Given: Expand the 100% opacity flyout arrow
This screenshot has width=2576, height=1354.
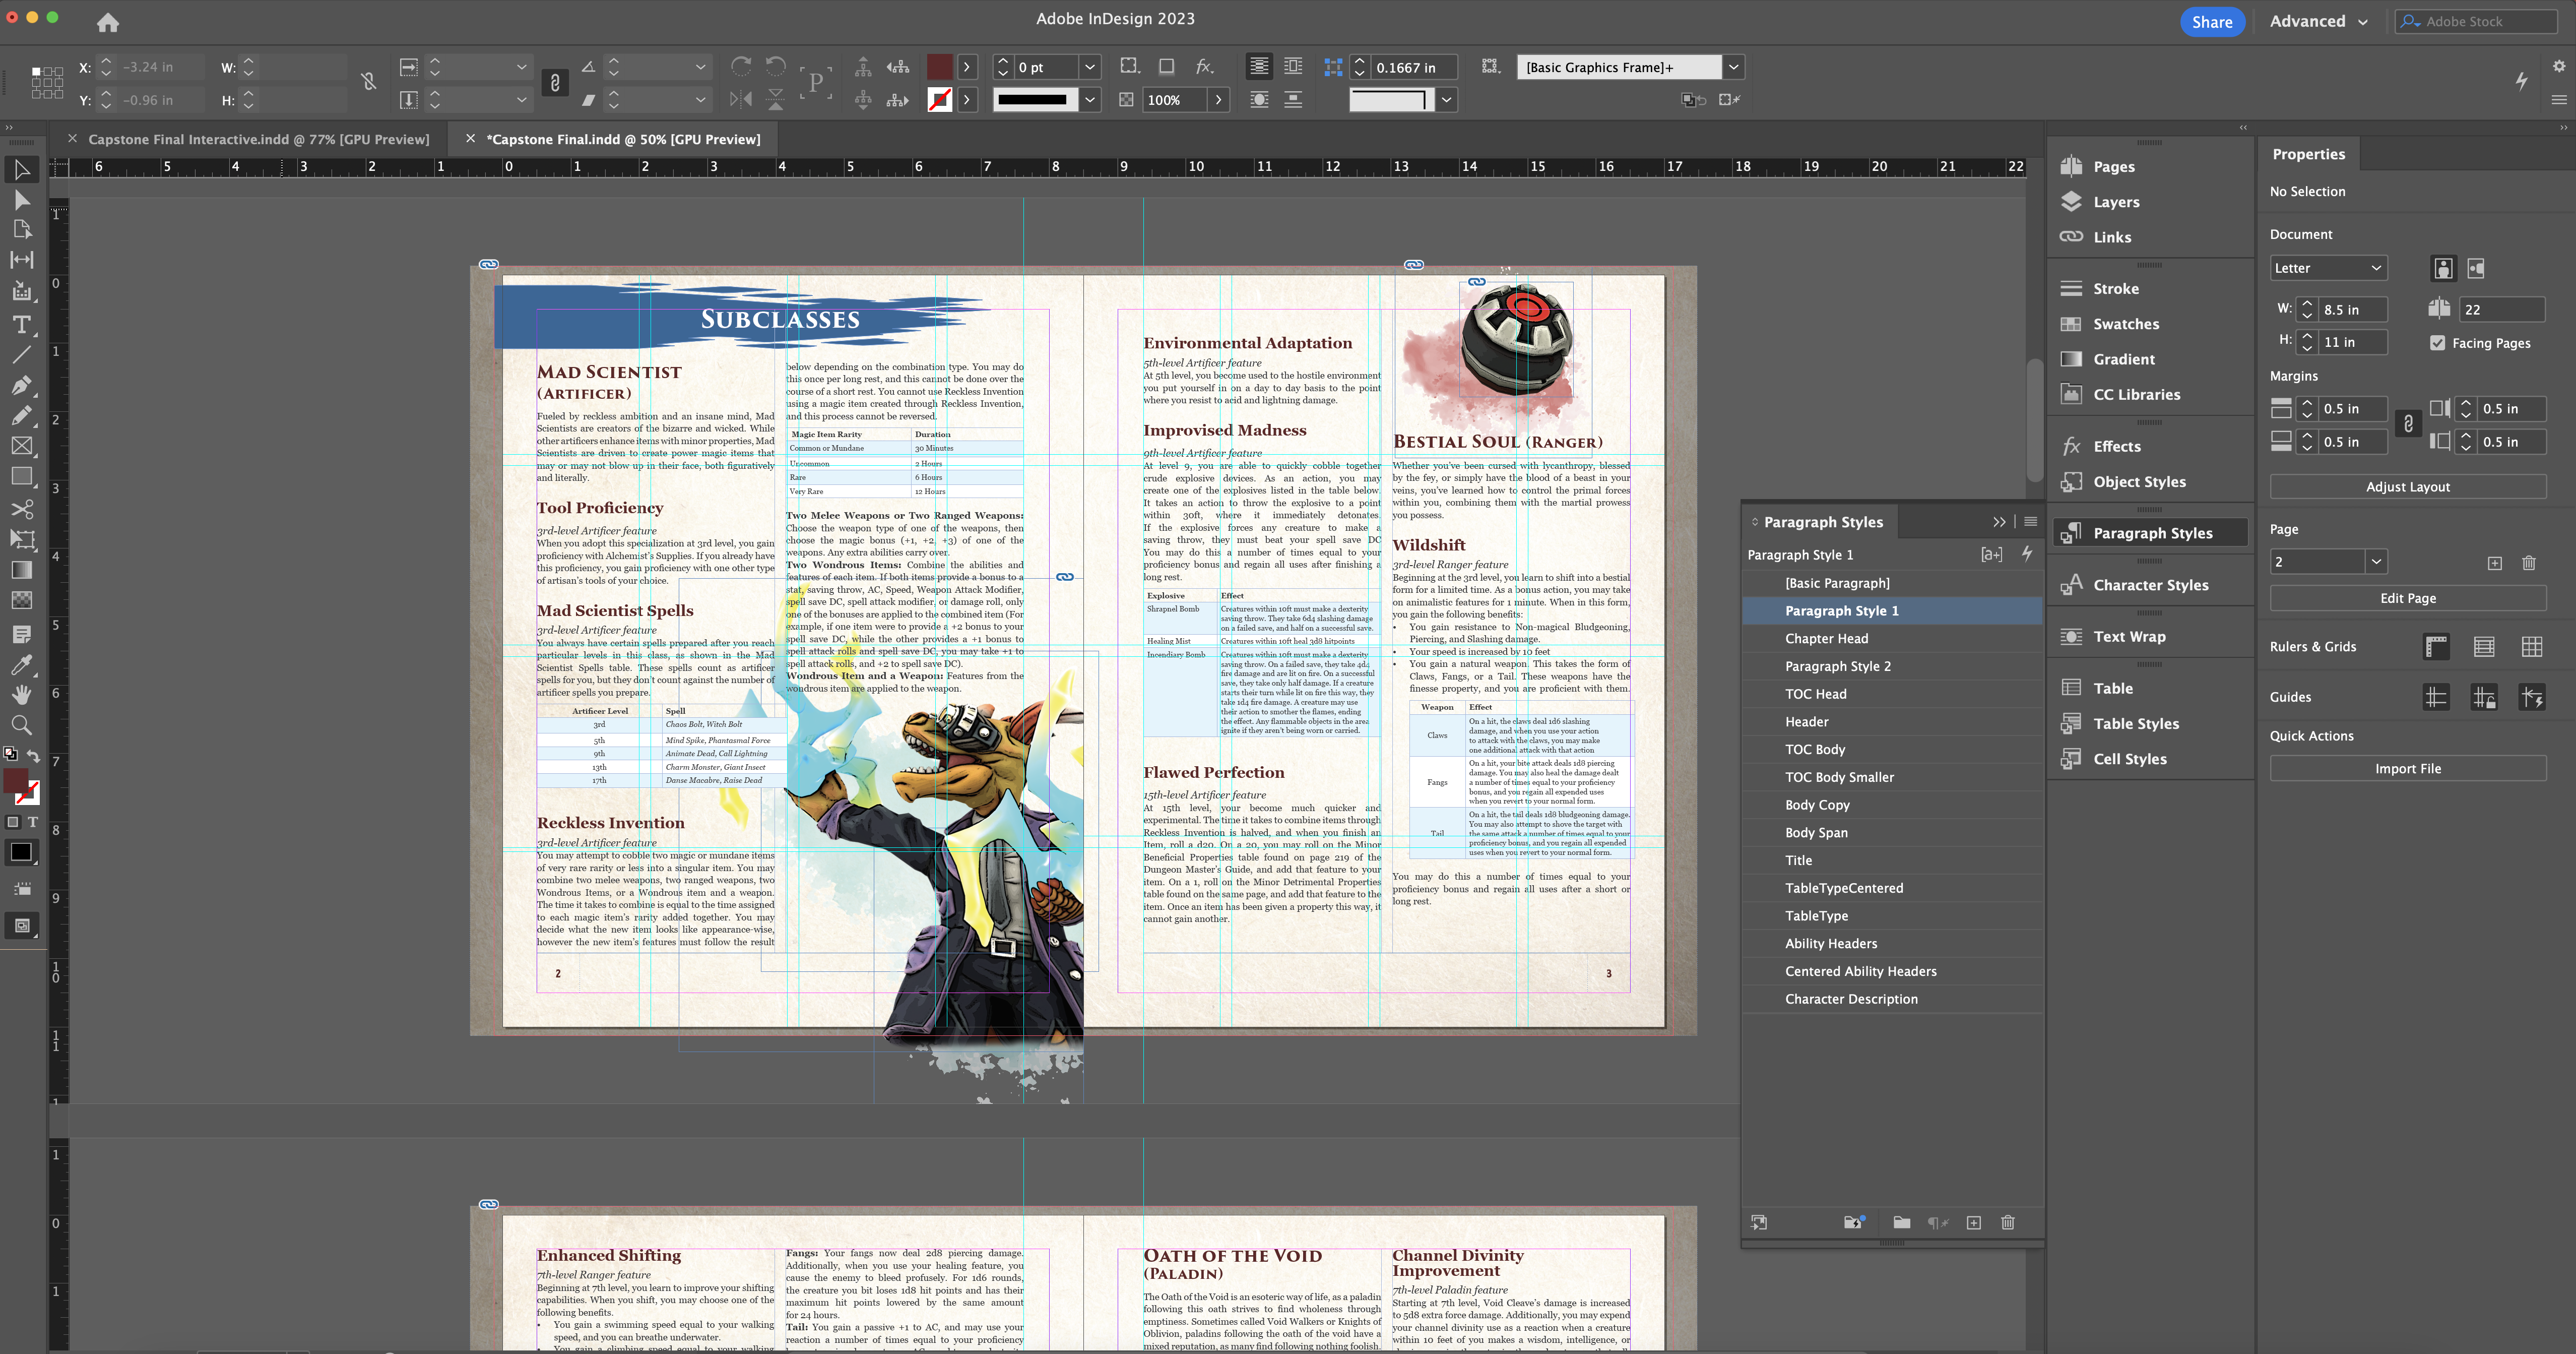Looking at the screenshot, I should 1218,100.
